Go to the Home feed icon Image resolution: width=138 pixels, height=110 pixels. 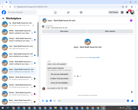[x=55, y=12]
